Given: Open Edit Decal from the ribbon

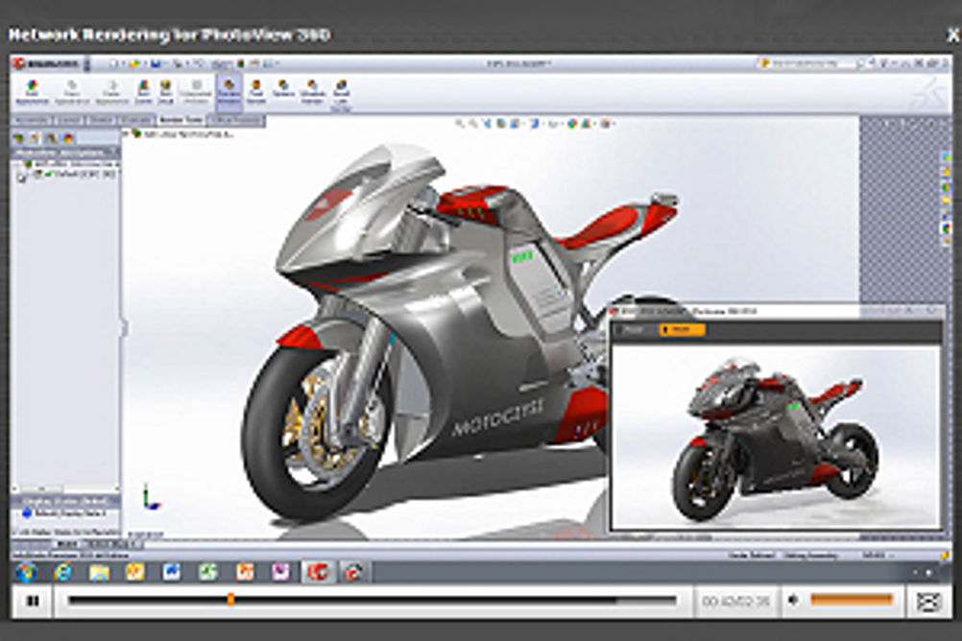Looking at the screenshot, I should (166, 92).
